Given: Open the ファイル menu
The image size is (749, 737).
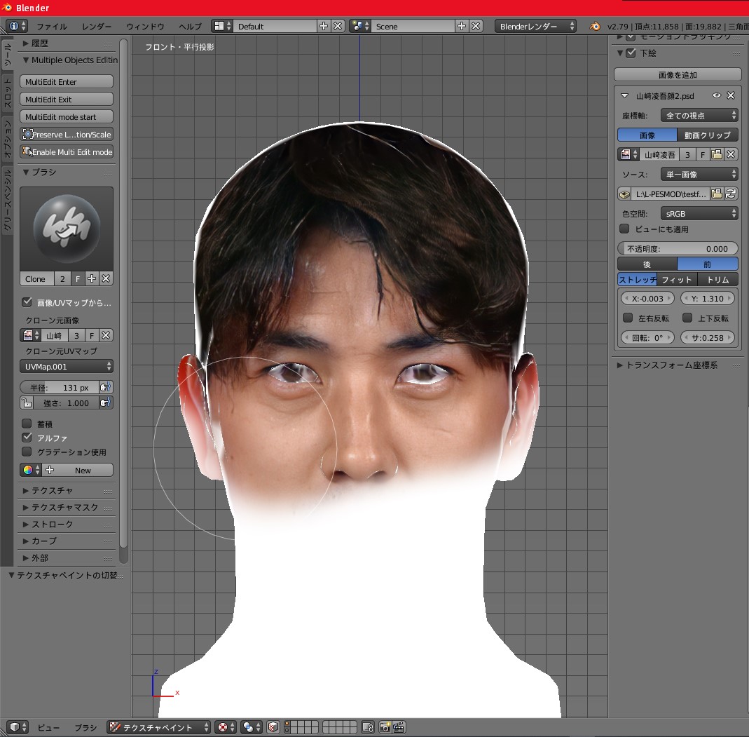Looking at the screenshot, I should coord(52,26).
